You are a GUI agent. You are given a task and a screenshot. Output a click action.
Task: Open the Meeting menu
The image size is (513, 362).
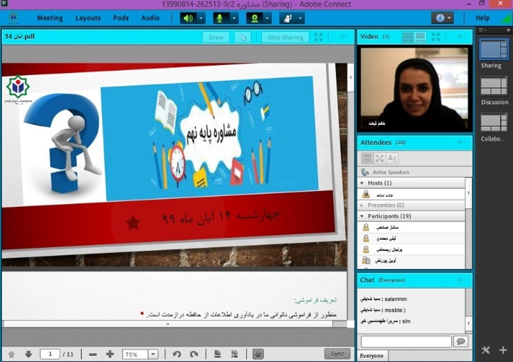(x=50, y=18)
